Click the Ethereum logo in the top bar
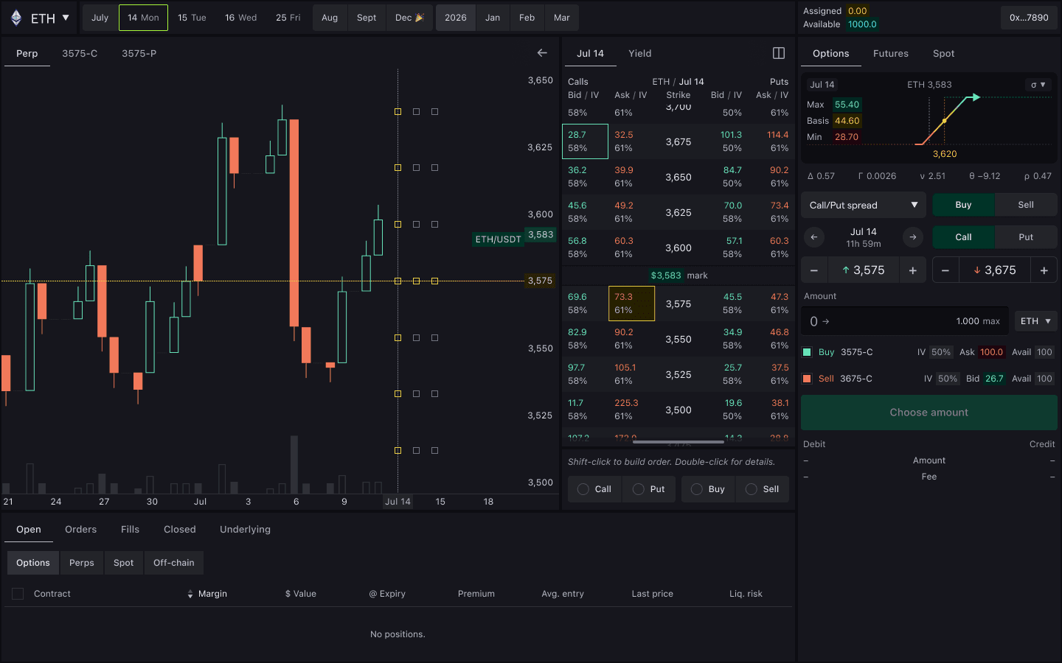Image resolution: width=1062 pixels, height=663 pixels. pyautogui.click(x=16, y=17)
